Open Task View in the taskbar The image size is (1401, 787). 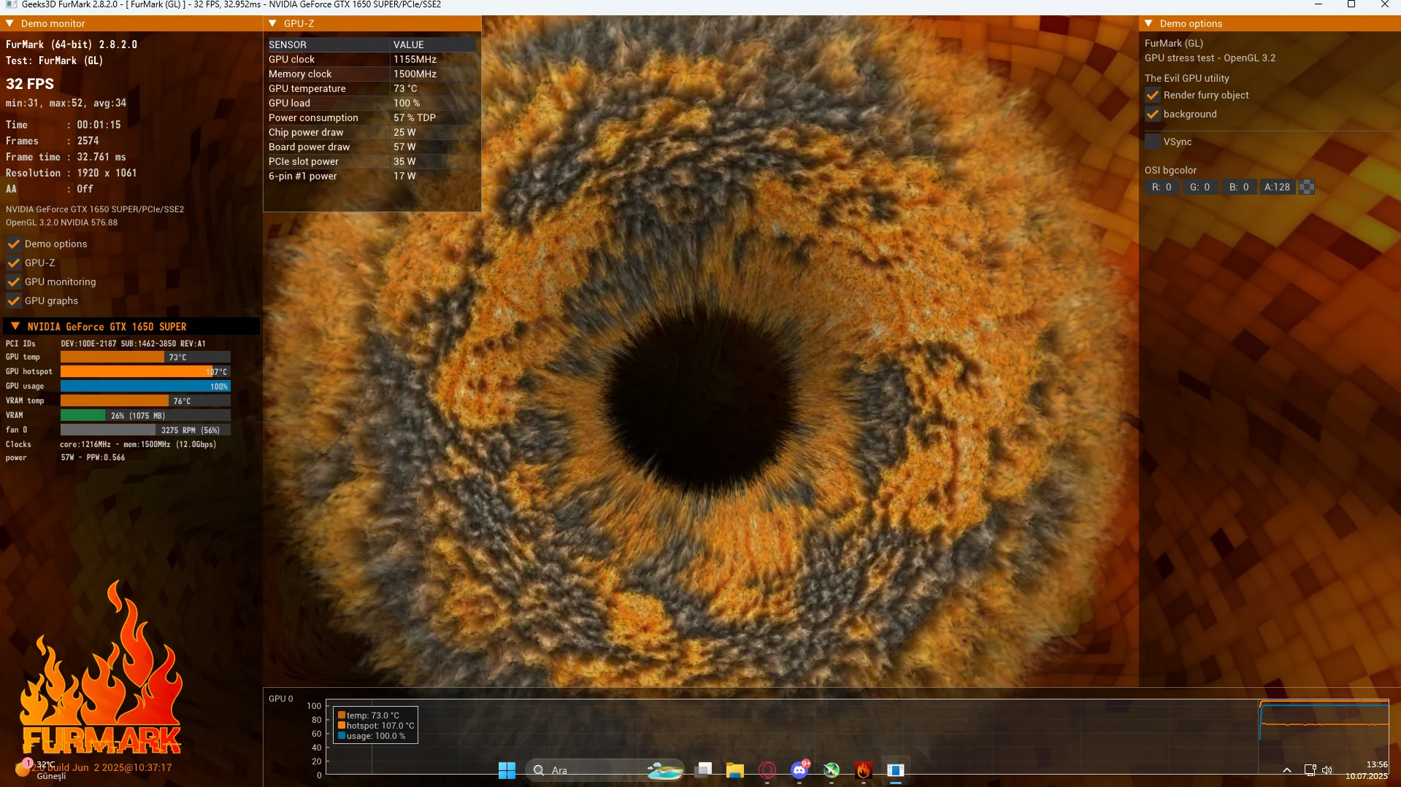click(704, 770)
